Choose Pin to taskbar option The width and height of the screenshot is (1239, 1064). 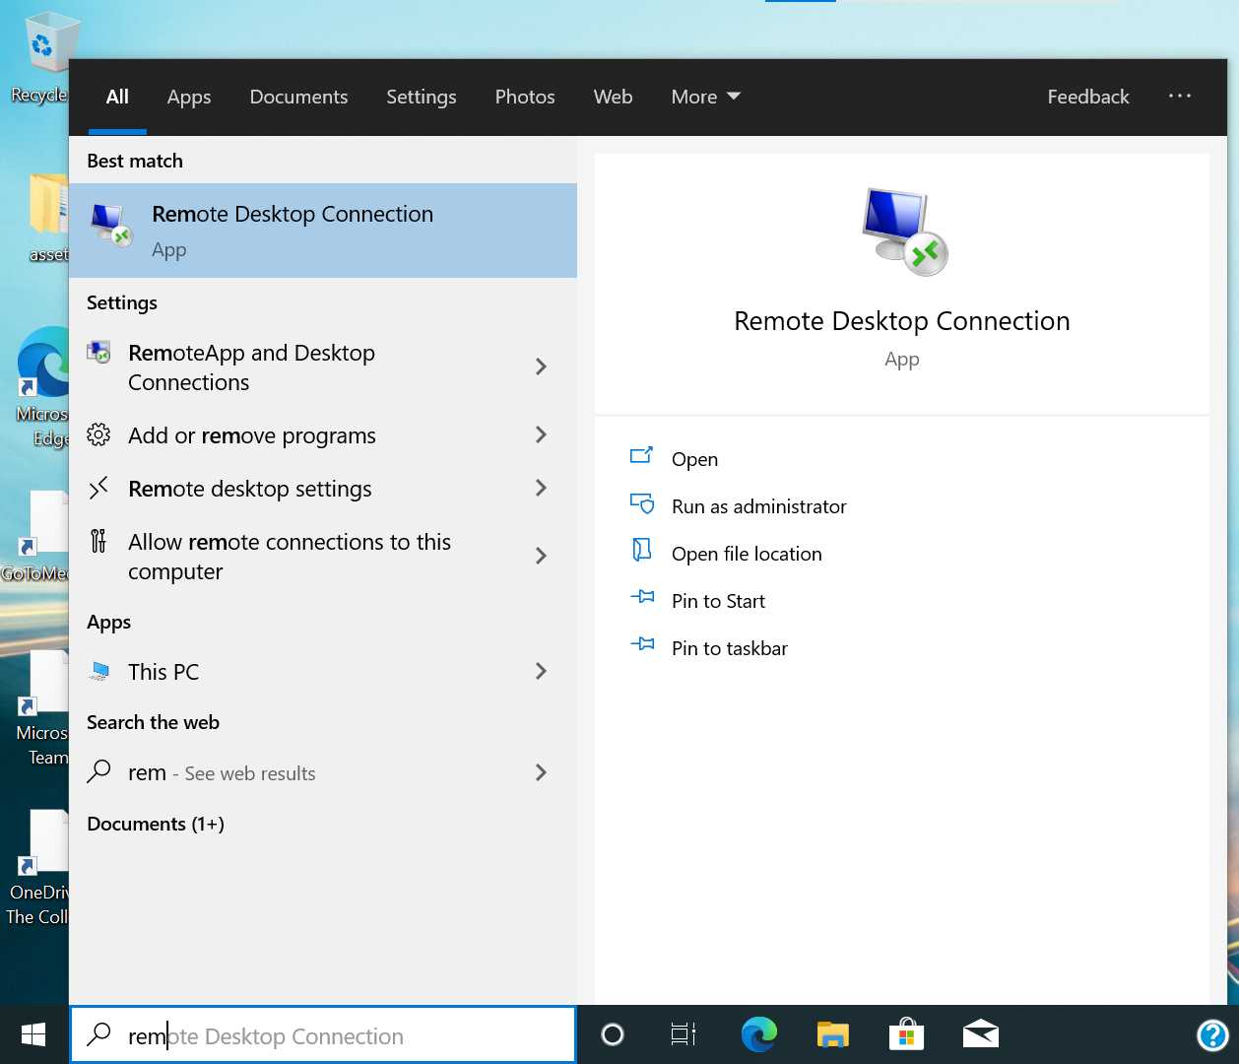click(x=729, y=648)
